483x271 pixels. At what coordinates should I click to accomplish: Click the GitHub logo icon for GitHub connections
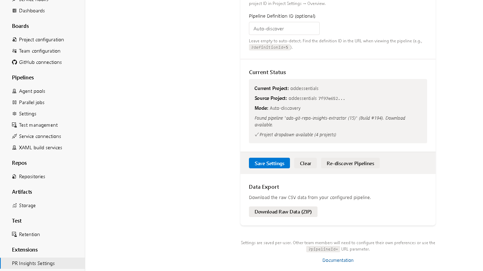click(14, 62)
